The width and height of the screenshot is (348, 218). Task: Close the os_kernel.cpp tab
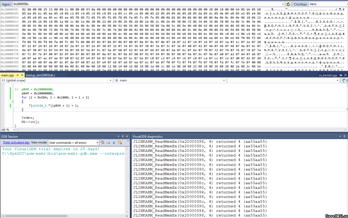coord(345,75)
